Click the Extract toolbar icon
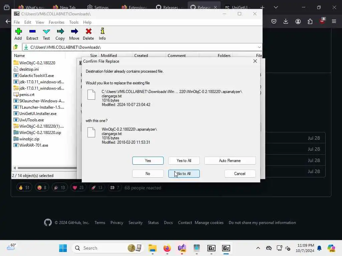342x256 pixels. [32, 34]
